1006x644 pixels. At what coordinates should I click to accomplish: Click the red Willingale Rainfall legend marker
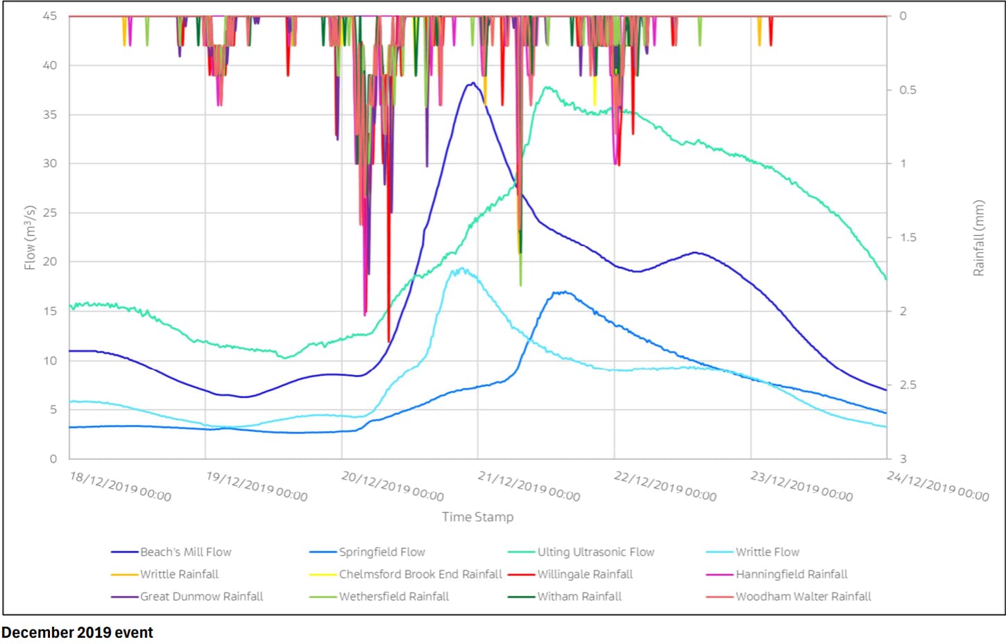click(520, 574)
